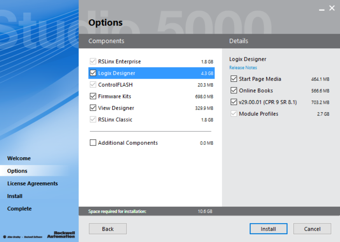Click the Install button
The image size is (340, 242).
click(269, 229)
